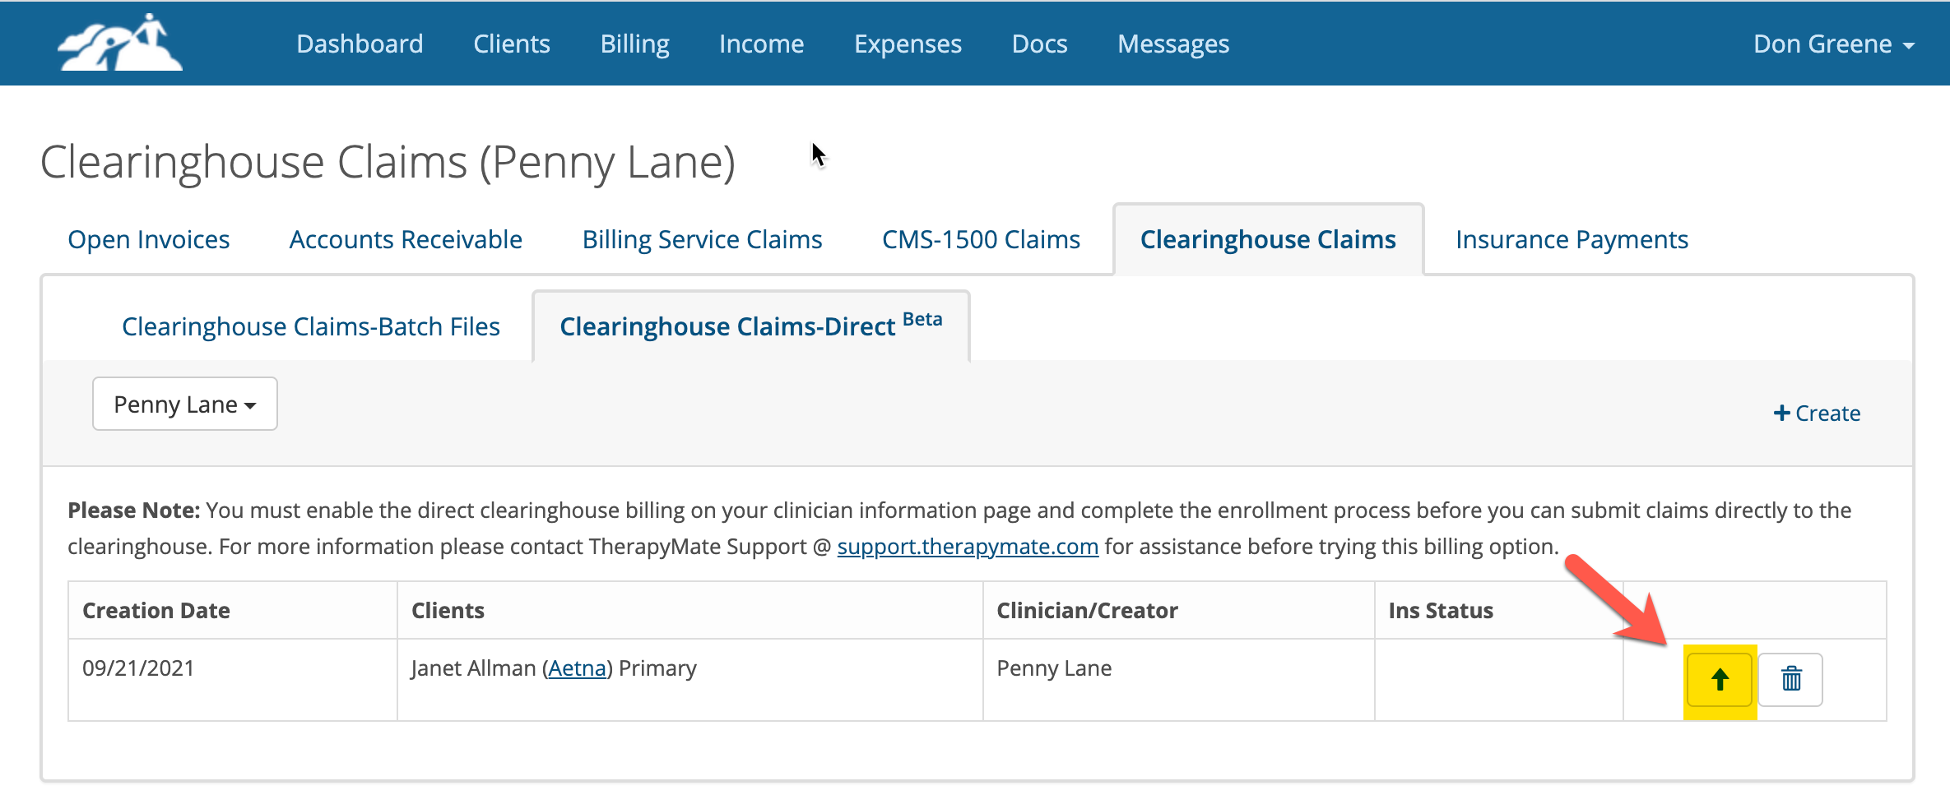Switch to the Open Invoices tab

coord(148,239)
